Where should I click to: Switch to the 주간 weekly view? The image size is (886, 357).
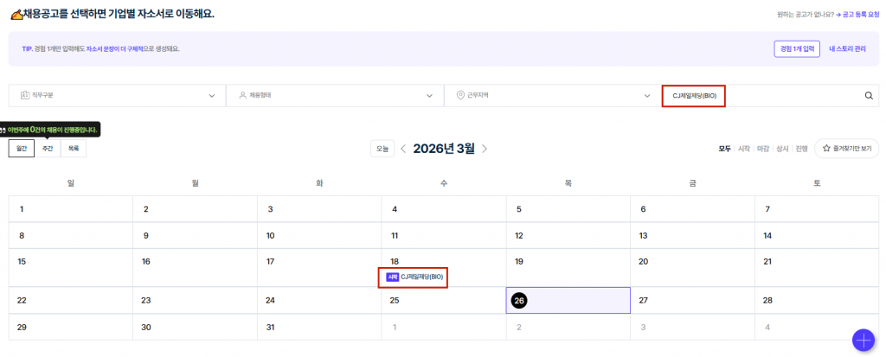[x=48, y=149]
